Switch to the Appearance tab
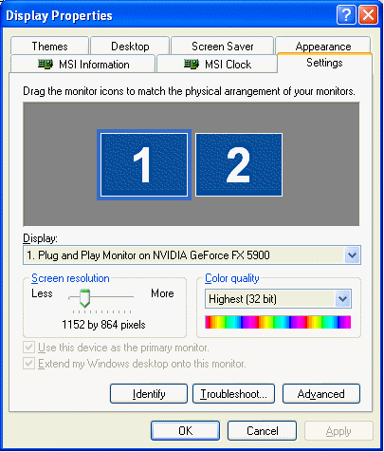The image size is (384, 452). (323, 47)
